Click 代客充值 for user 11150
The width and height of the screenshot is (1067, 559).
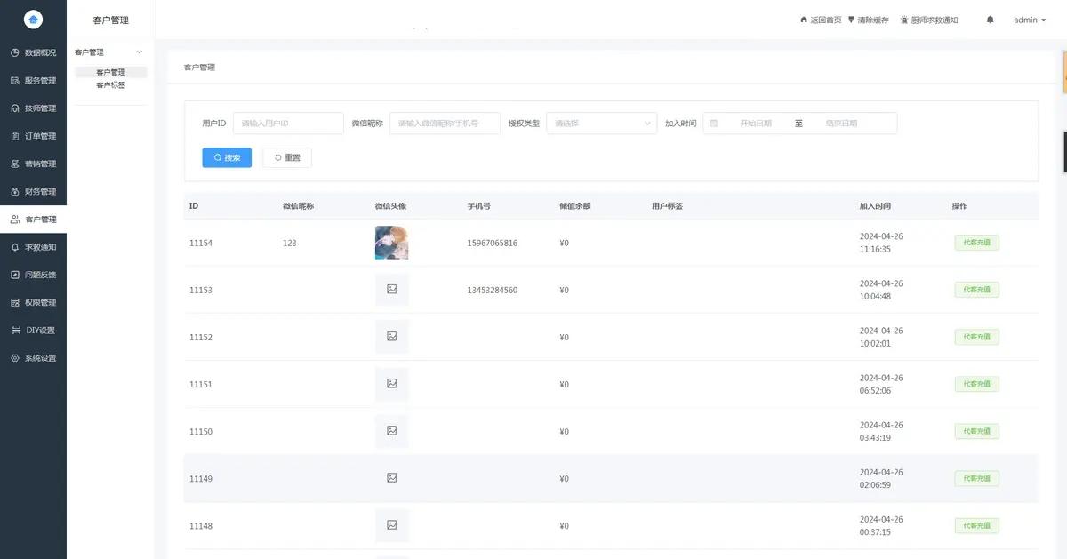pyautogui.click(x=976, y=431)
